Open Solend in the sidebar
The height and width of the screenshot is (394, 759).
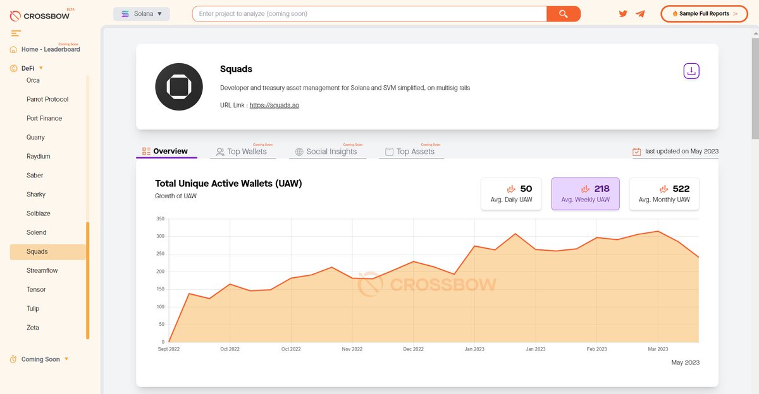point(37,232)
